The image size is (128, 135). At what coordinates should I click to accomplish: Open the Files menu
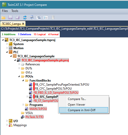[5, 11]
